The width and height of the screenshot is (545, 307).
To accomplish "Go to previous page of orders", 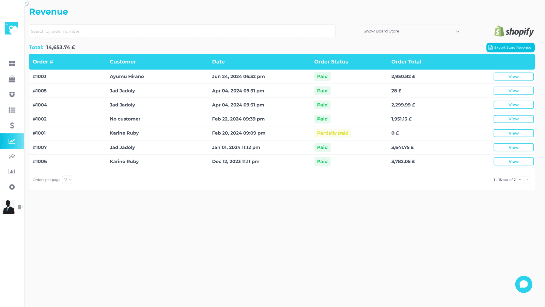I will click(520, 180).
